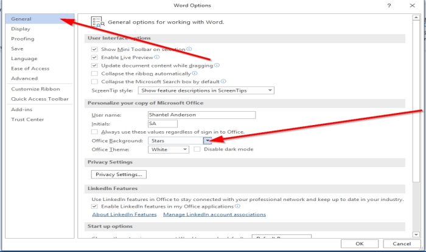Open the Office Theme dropdown

[169, 149]
